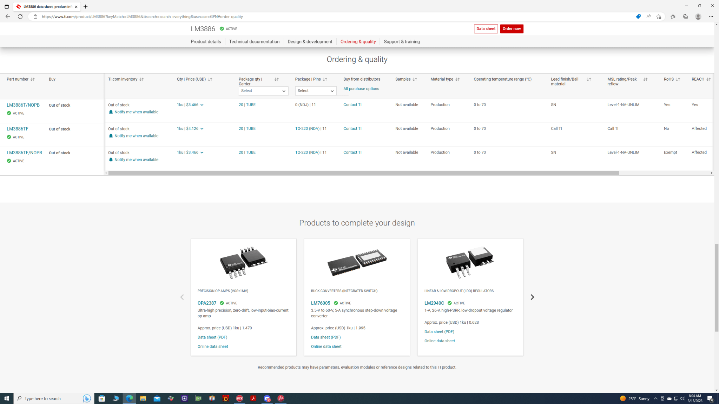The width and height of the screenshot is (719, 404).
Task: Open LM76005 Data sheet (PDF)
Action: pyautogui.click(x=325, y=337)
